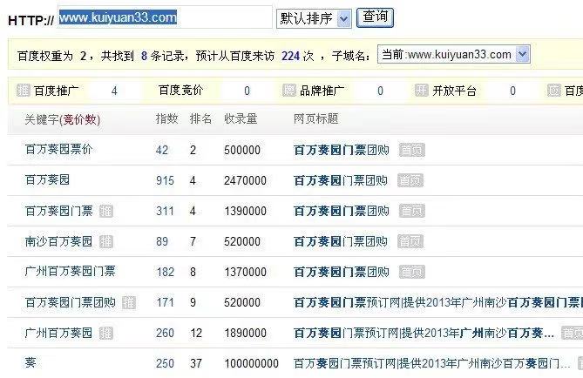Open 百万葵园门票预订网 title in rank 9 row

[x=438, y=302]
